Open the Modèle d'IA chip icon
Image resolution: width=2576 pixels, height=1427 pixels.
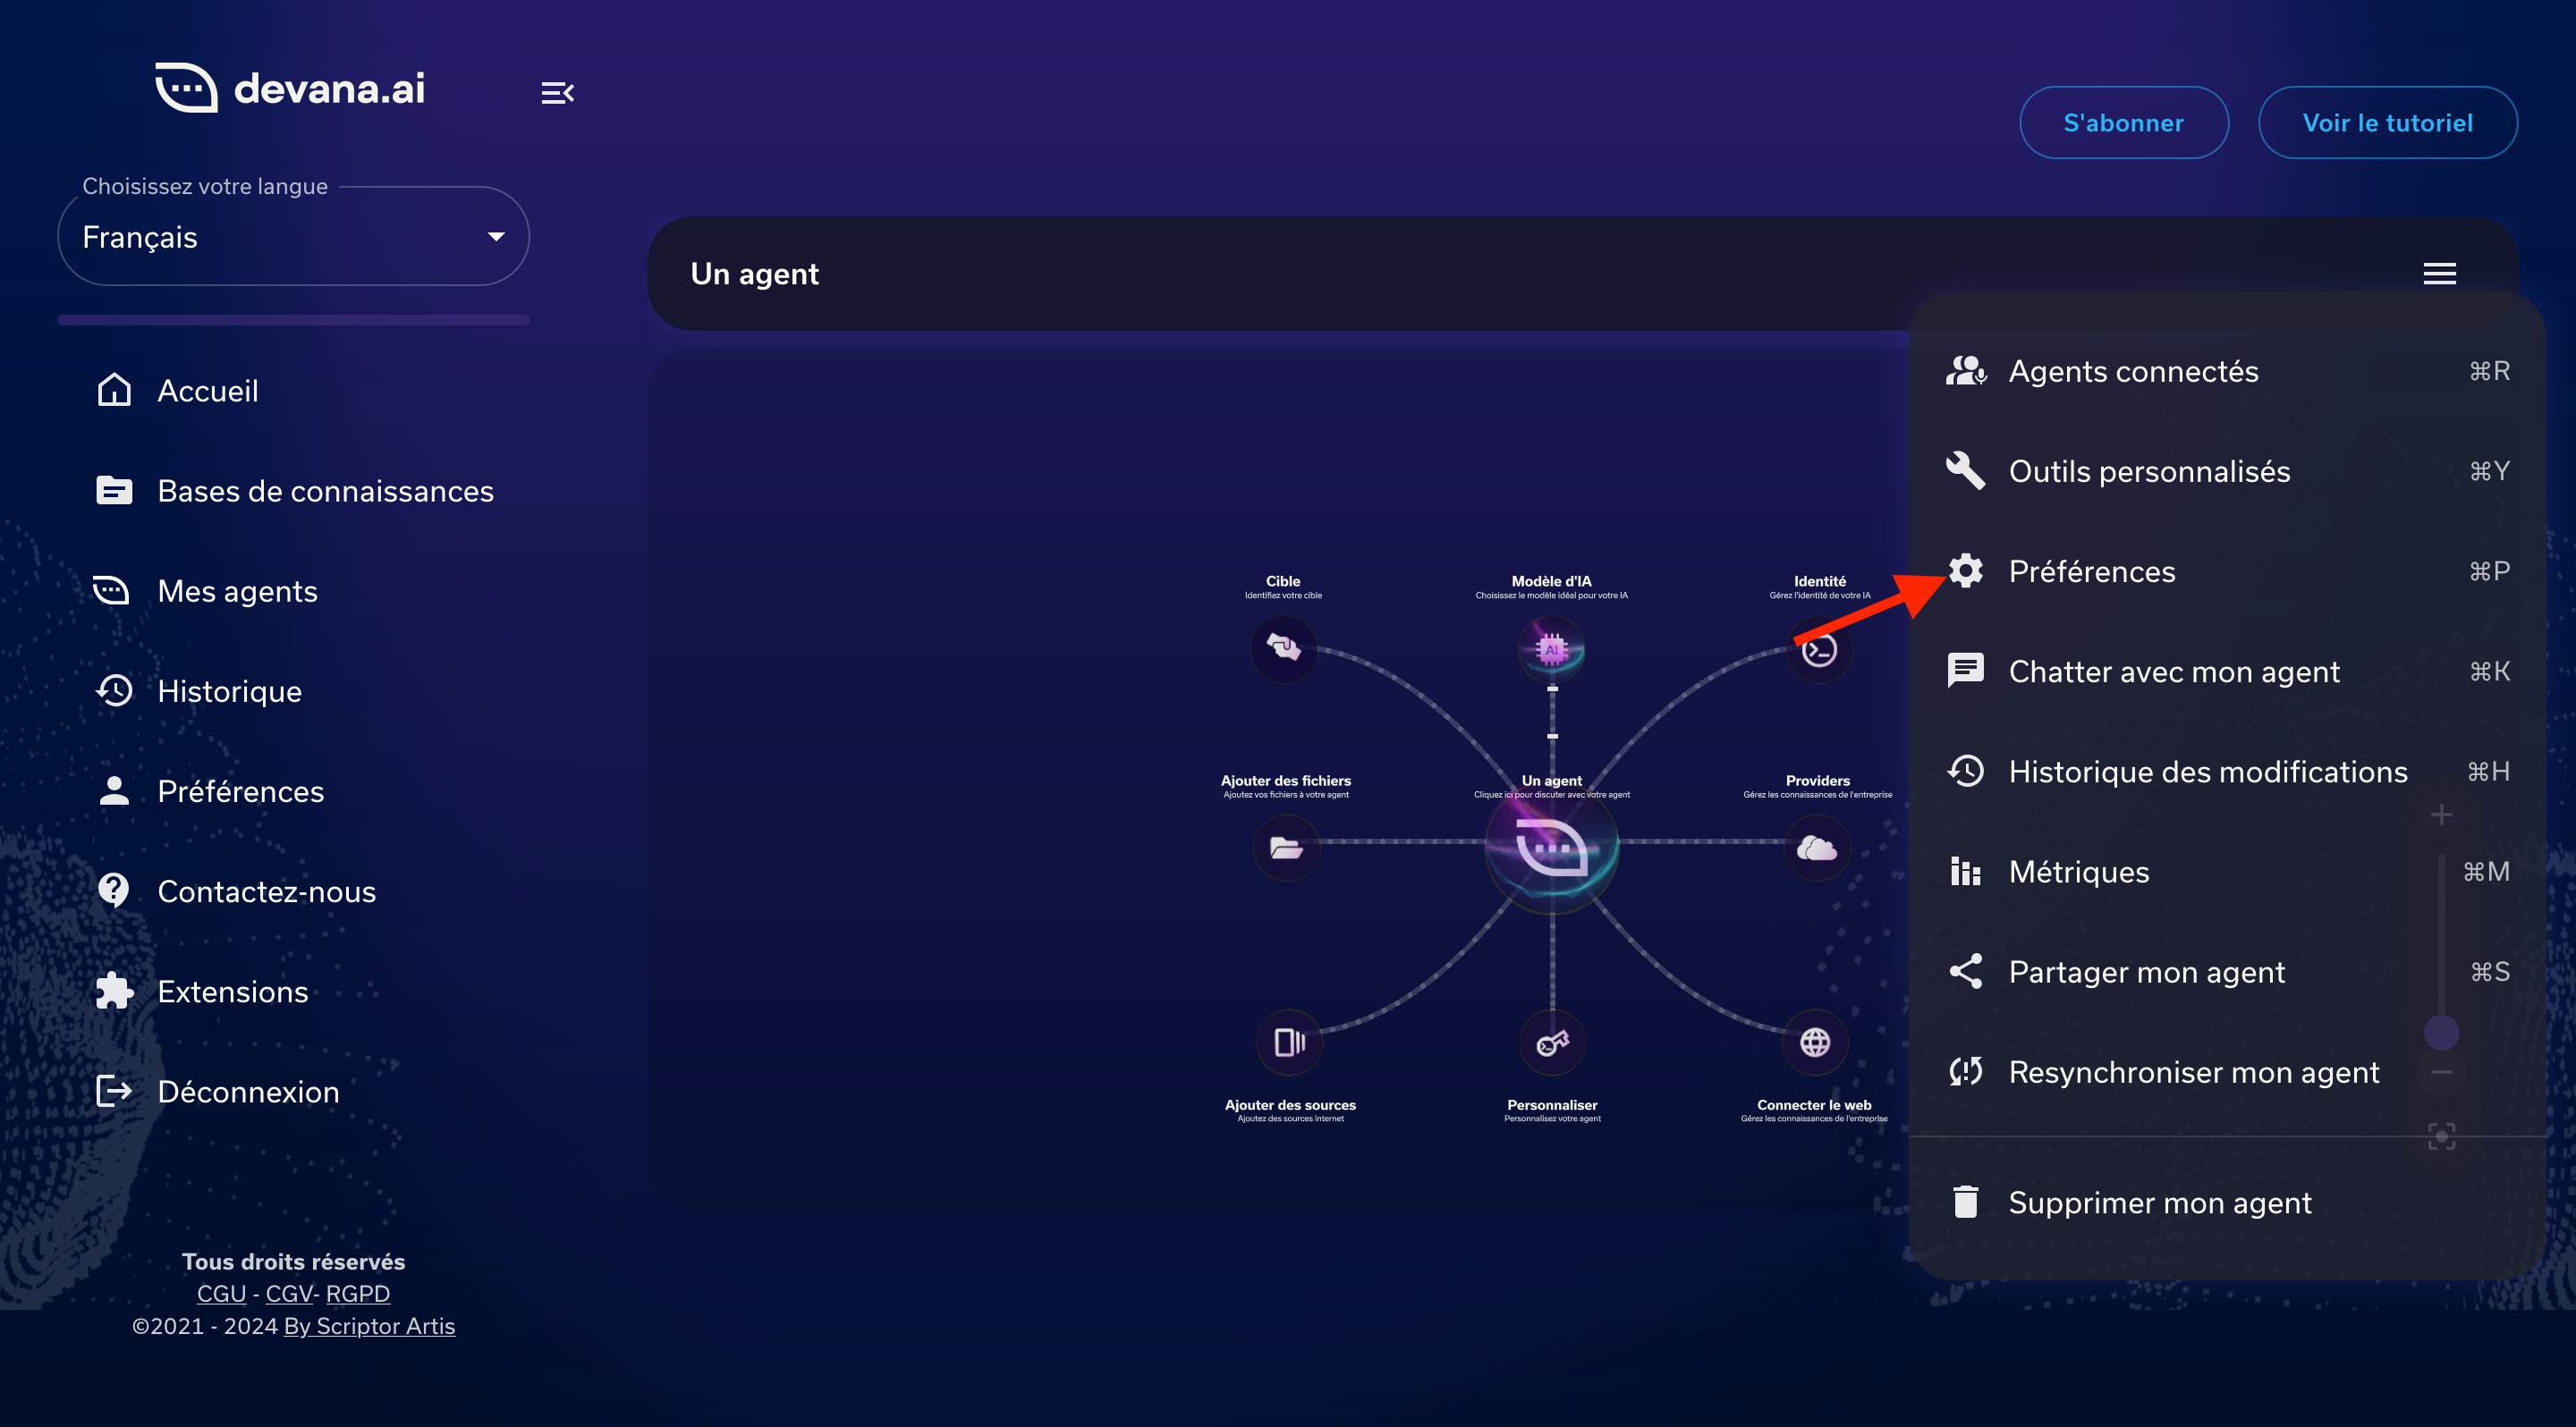1551,649
